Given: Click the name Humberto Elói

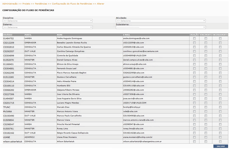Looking at the screenshot, I should pyautogui.click(x=64, y=86).
